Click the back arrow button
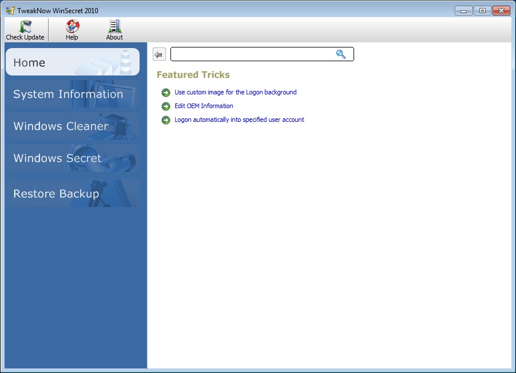The image size is (516, 373). click(159, 54)
